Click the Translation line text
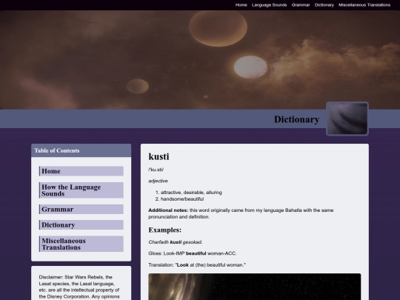 click(197, 264)
